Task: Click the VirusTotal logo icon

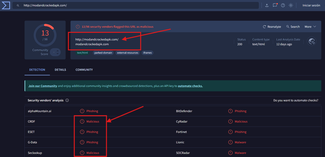Action: coord(6,5)
